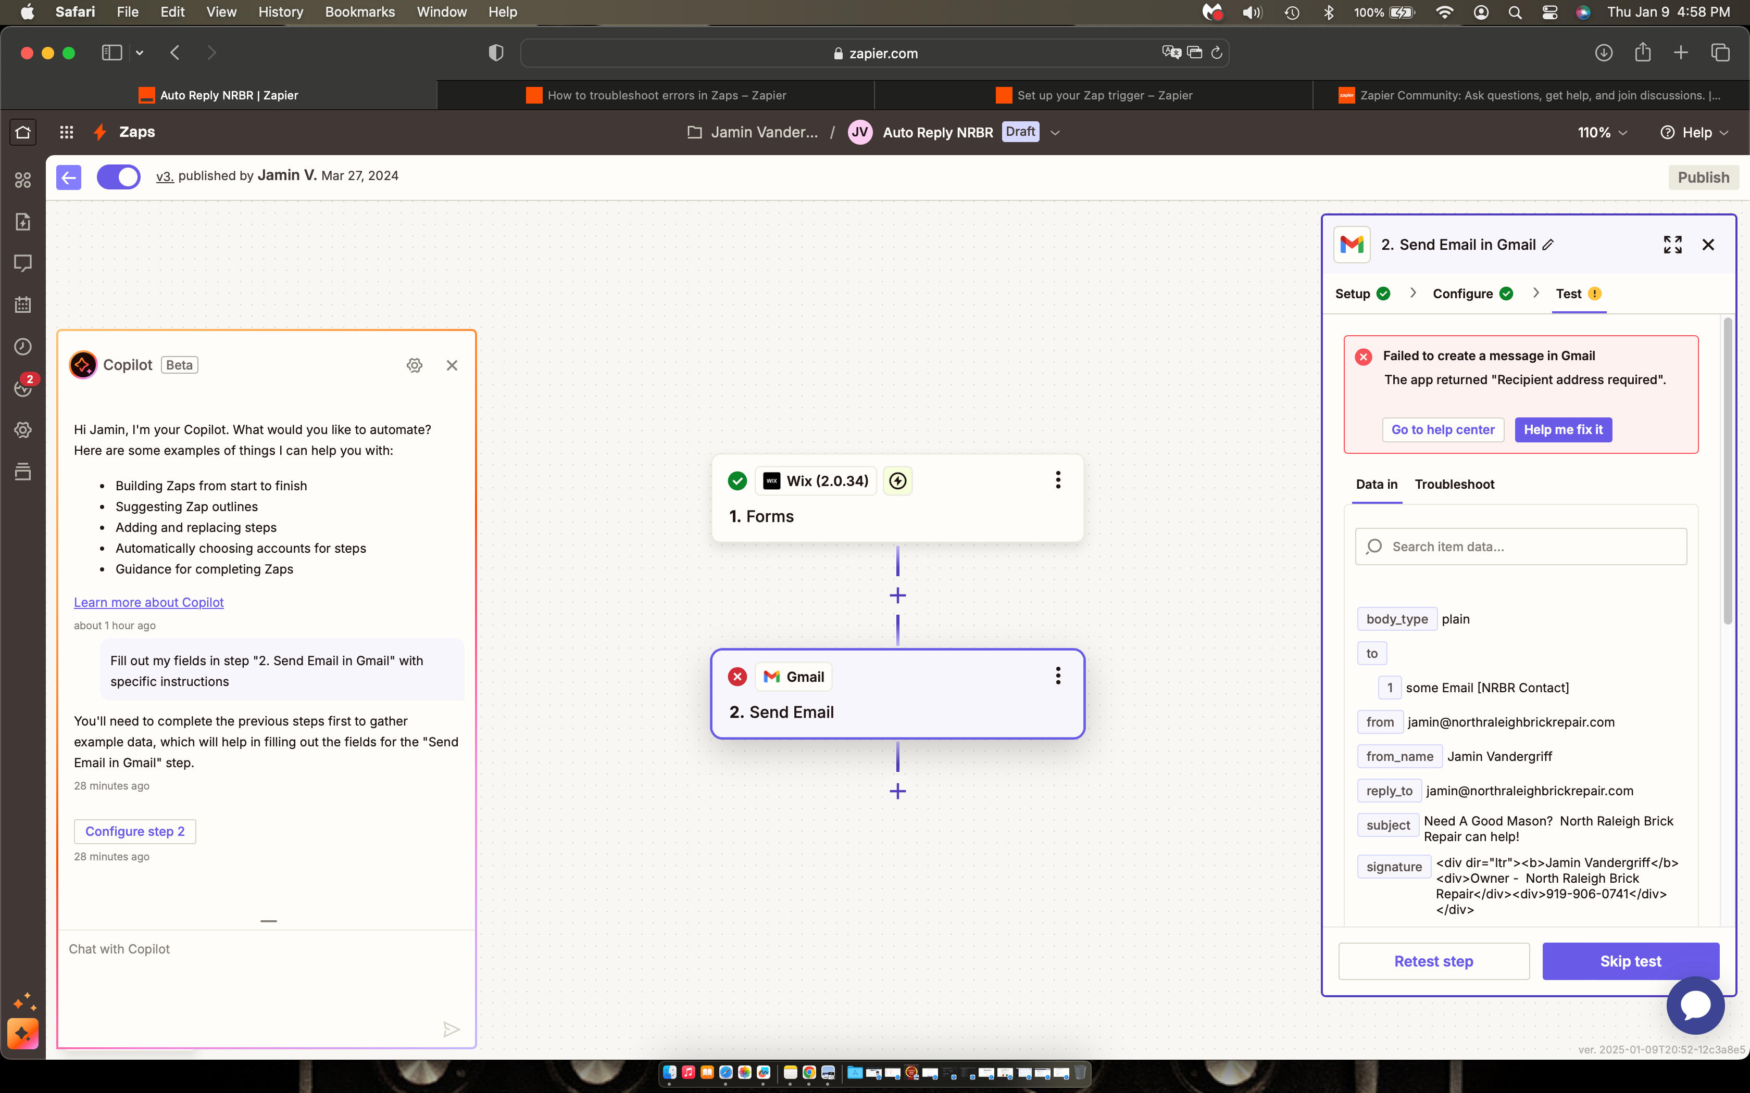Viewport: 1750px width, 1093px height.
Task: Open the calendar schedule icon in left sidebar
Action: pyautogui.click(x=23, y=304)
